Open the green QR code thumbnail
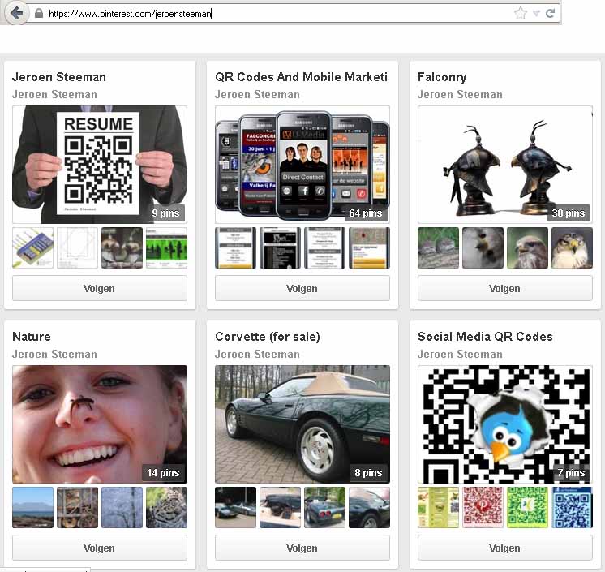This screenshot has width=605, height=572. pyautogui.click(x=527, y=507)
